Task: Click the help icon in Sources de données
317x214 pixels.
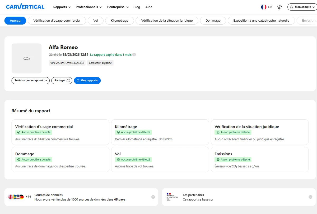Action: [x=153, y=197]
